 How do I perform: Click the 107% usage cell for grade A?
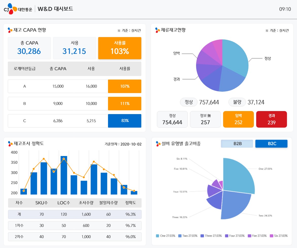click(x=125, y=86)
